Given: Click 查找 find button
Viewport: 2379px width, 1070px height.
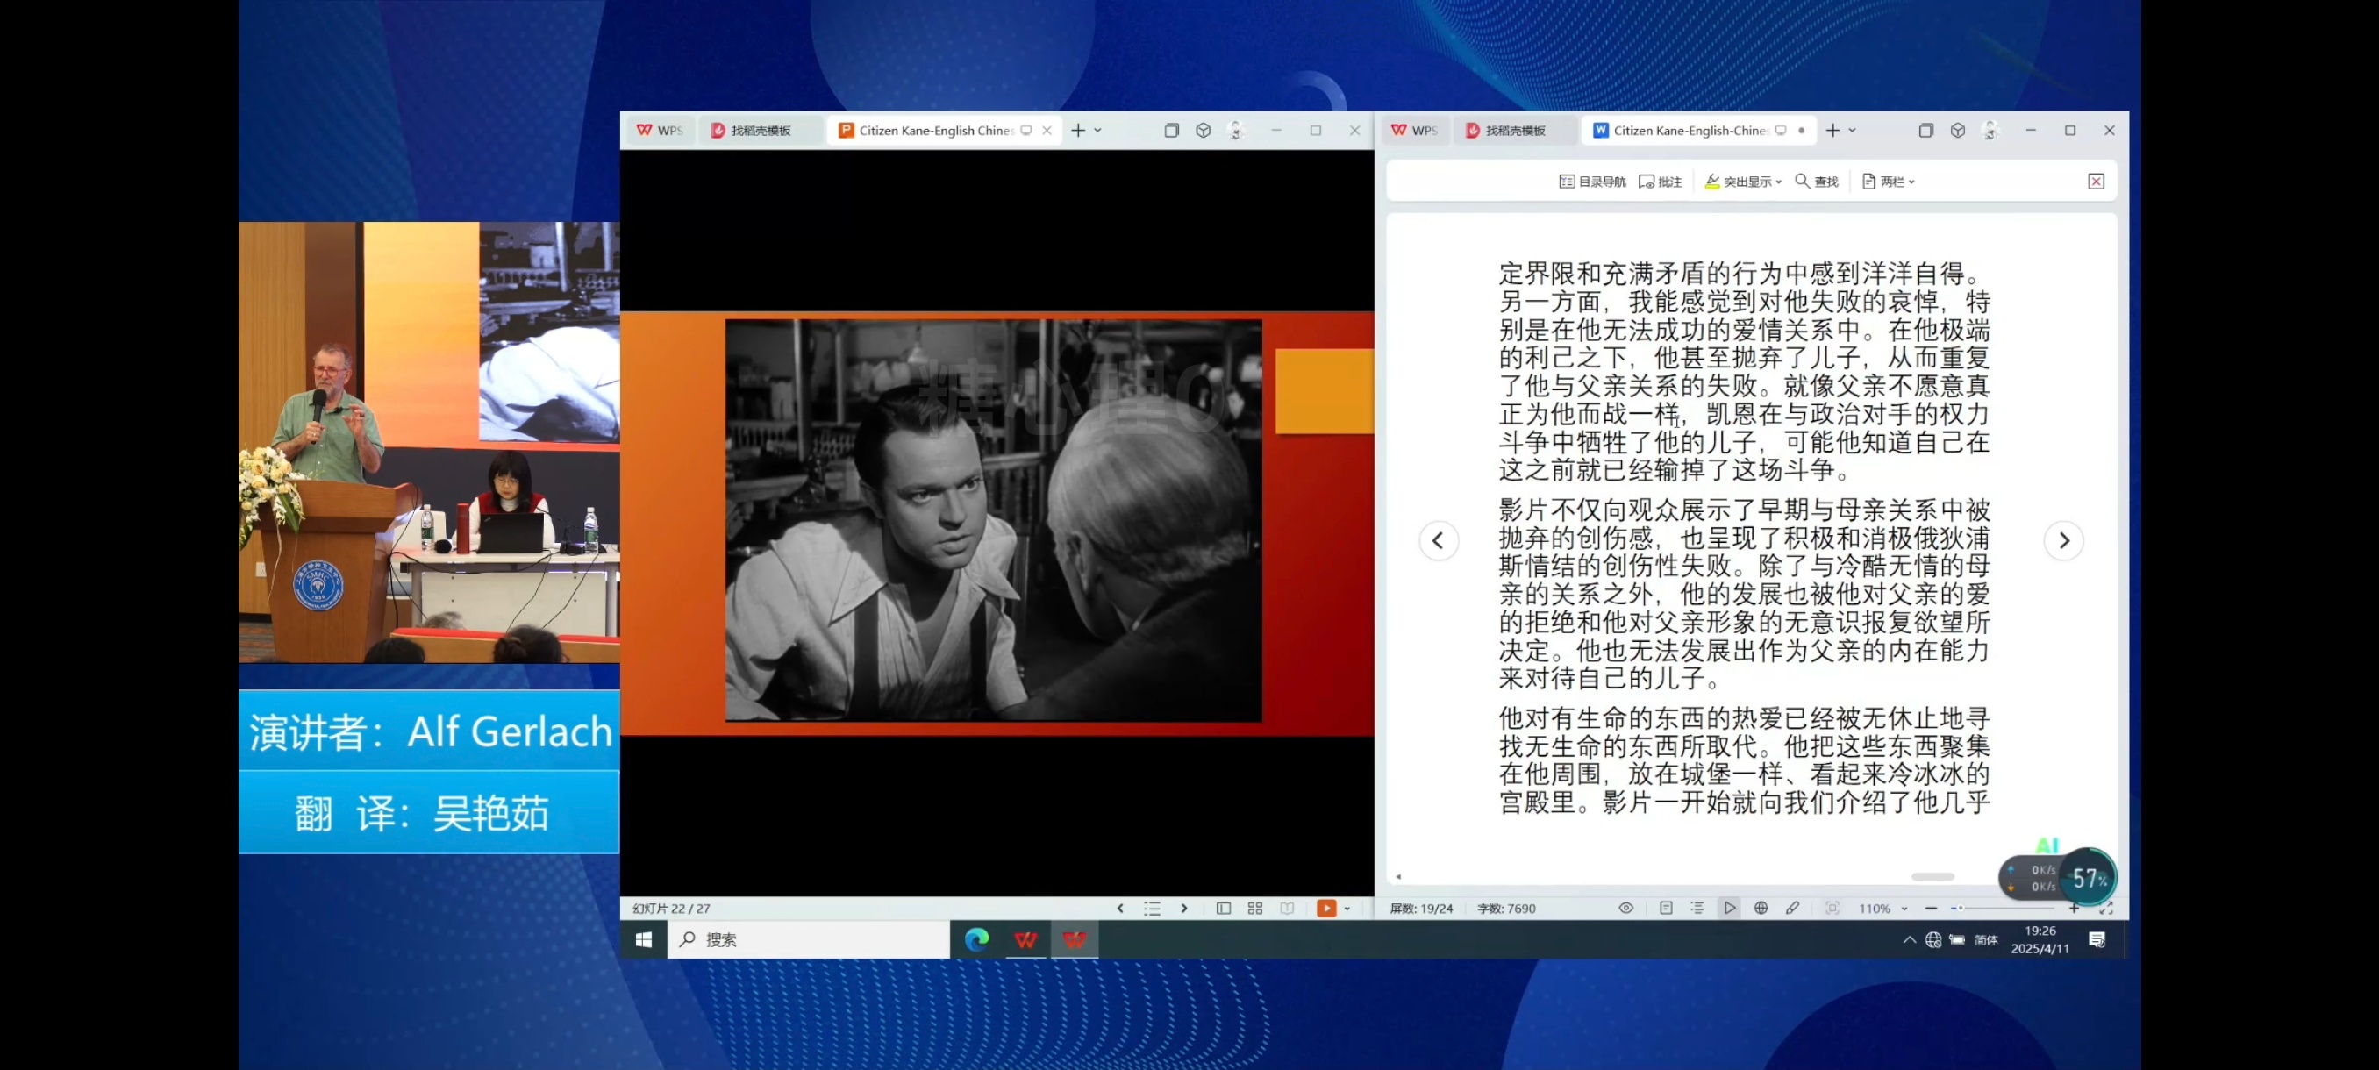Looking at the screenshot, I should point(1817,182).
